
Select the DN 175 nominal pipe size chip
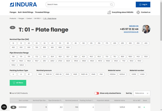click(107, 43)
